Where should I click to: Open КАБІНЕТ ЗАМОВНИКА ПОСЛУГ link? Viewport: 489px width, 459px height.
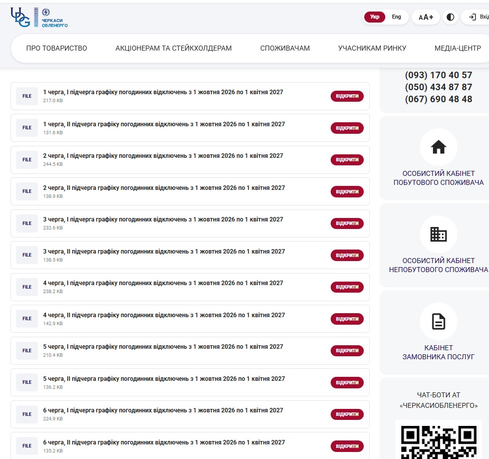pos(438,352)
